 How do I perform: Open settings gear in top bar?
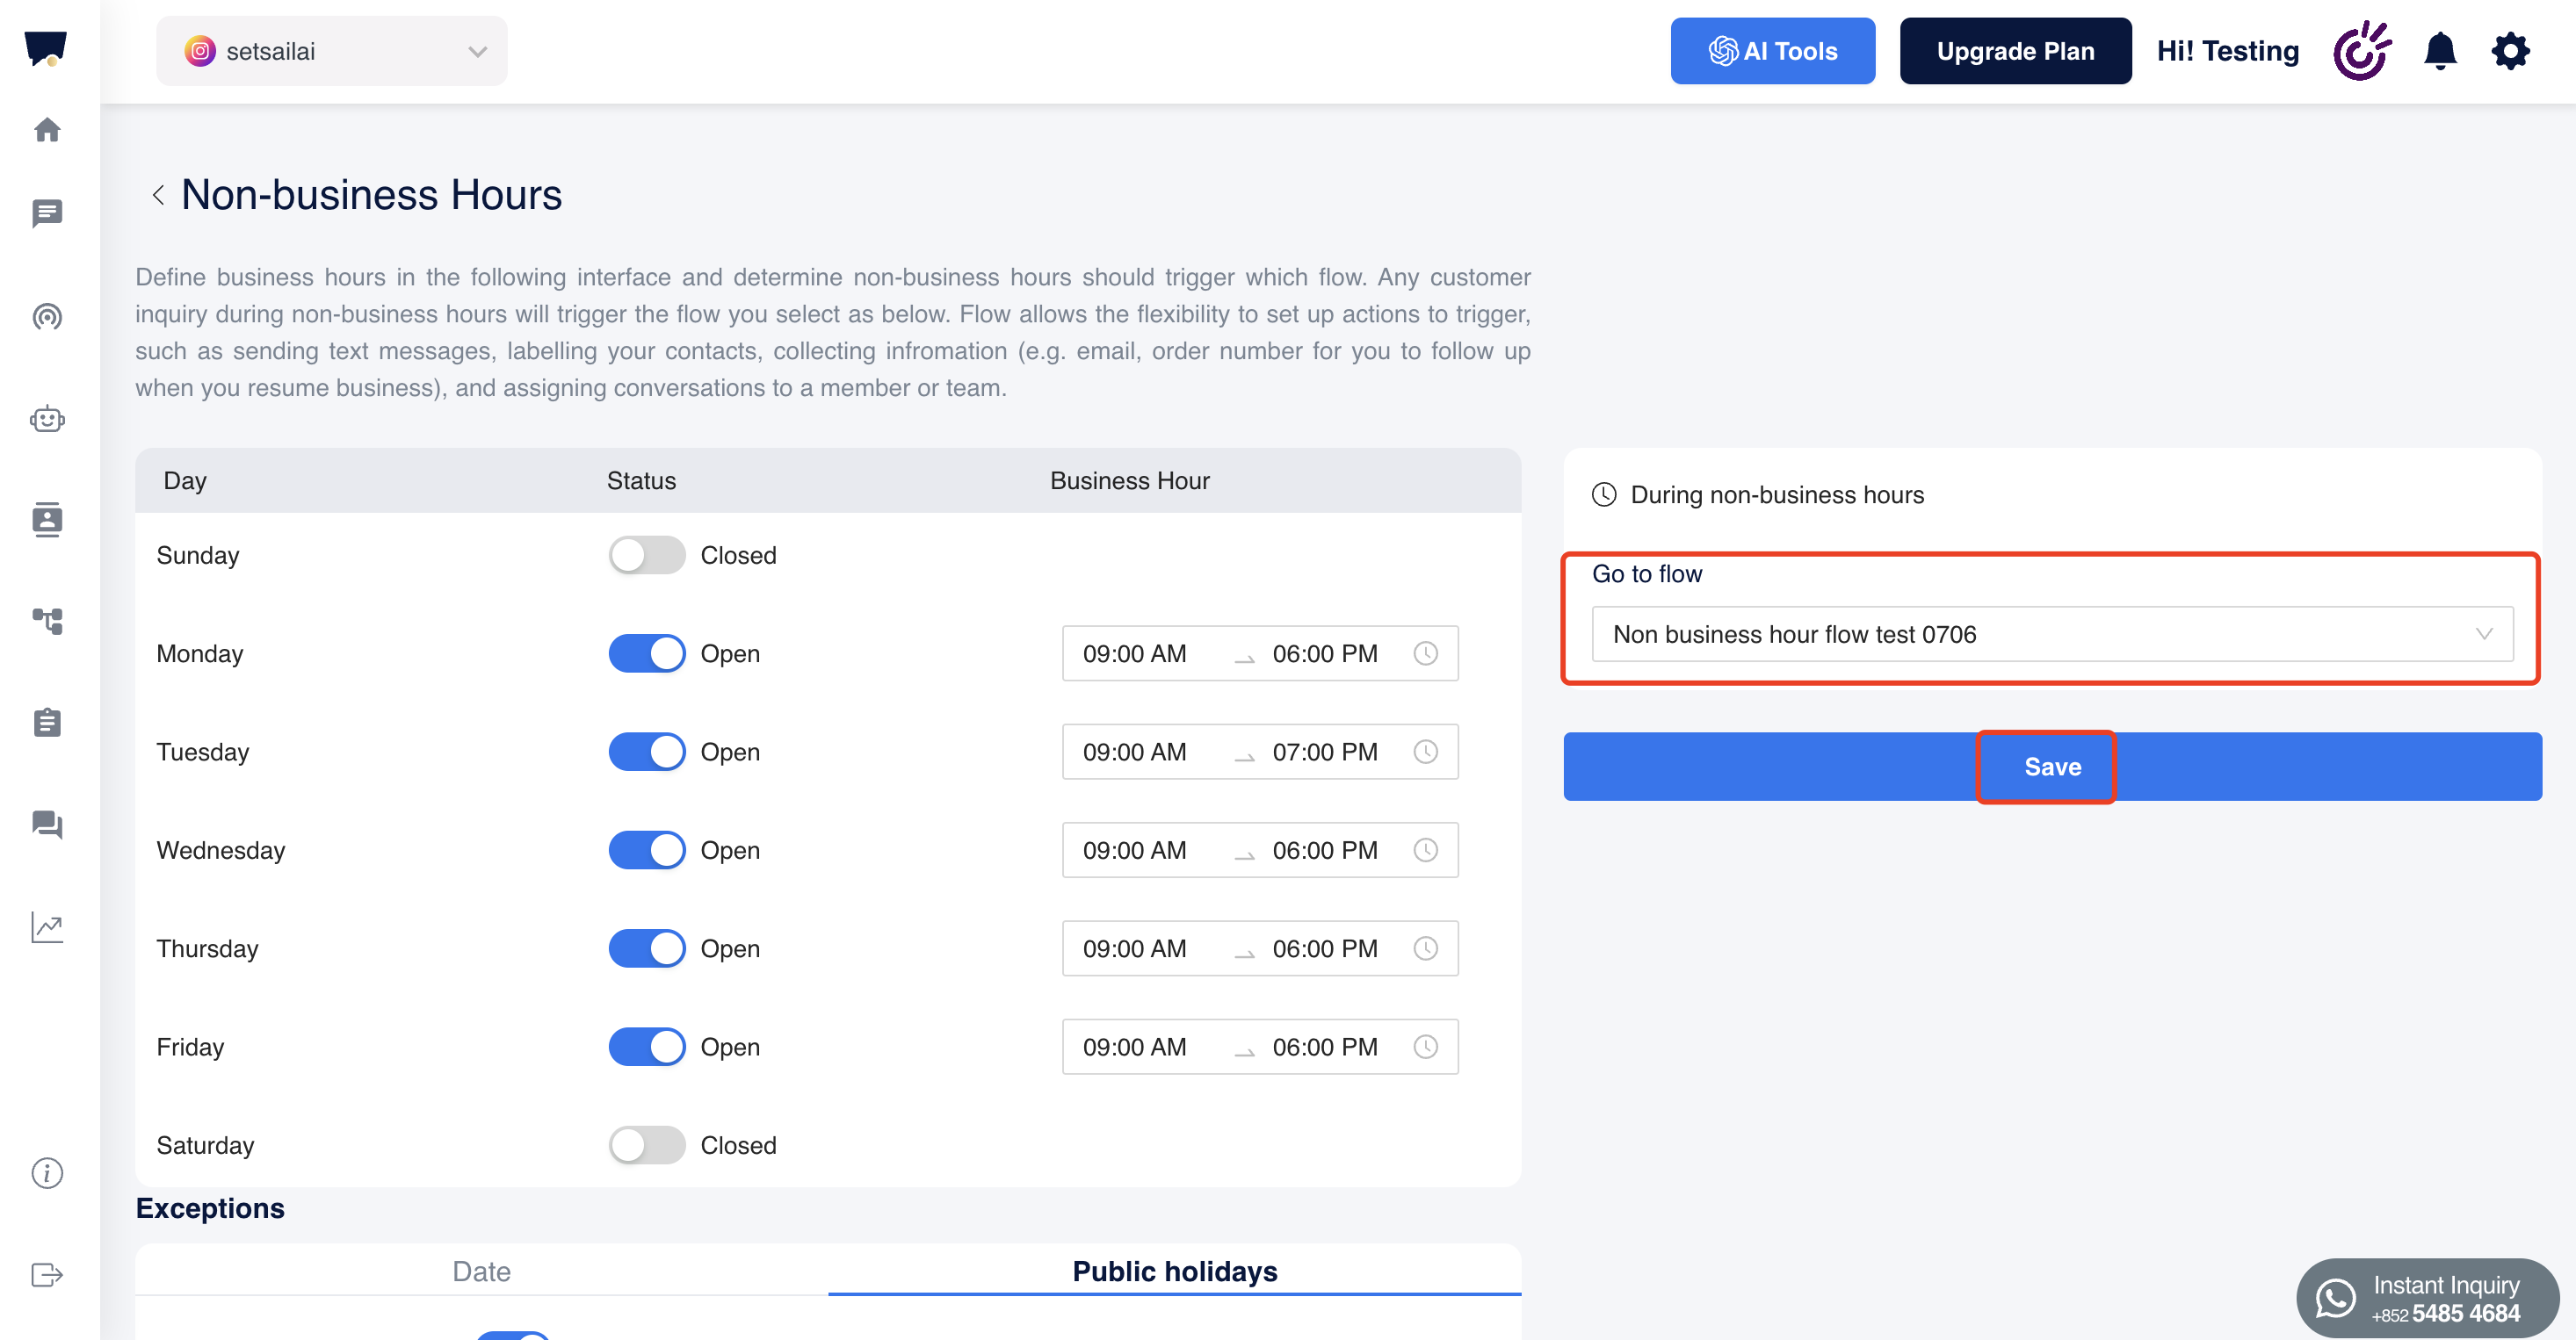pyautogui.click(x=2510, y=51)
